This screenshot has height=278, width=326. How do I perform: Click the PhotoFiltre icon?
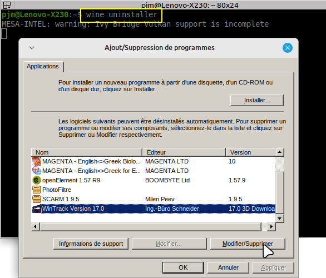coord(37,190)
